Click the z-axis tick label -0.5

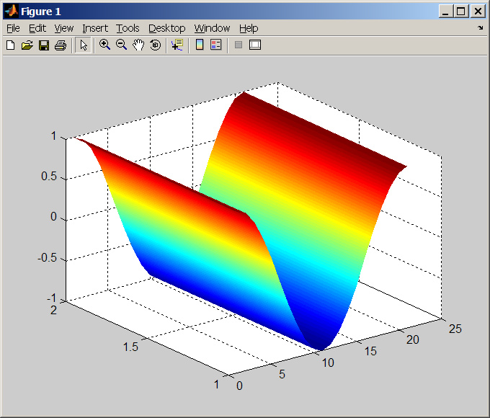pyautogui.click(x=47, y=257)
